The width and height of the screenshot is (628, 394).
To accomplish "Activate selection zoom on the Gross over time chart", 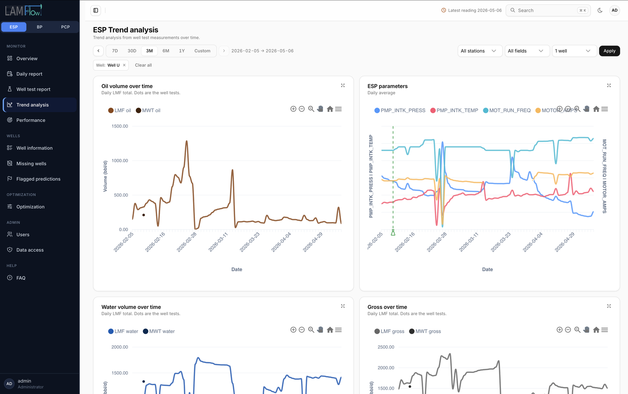I will point(577,330).
